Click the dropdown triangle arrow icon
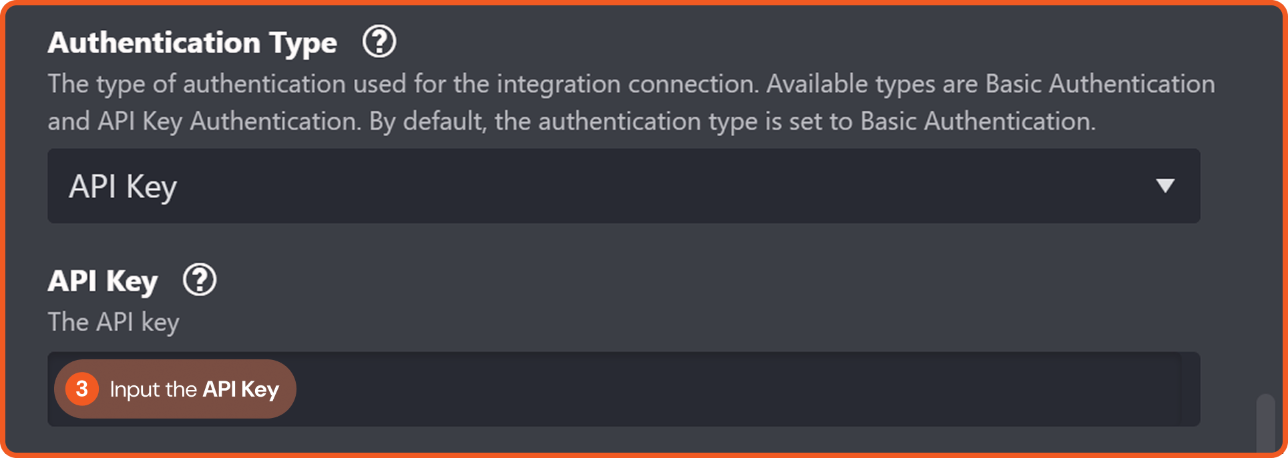 point(1165,186)
